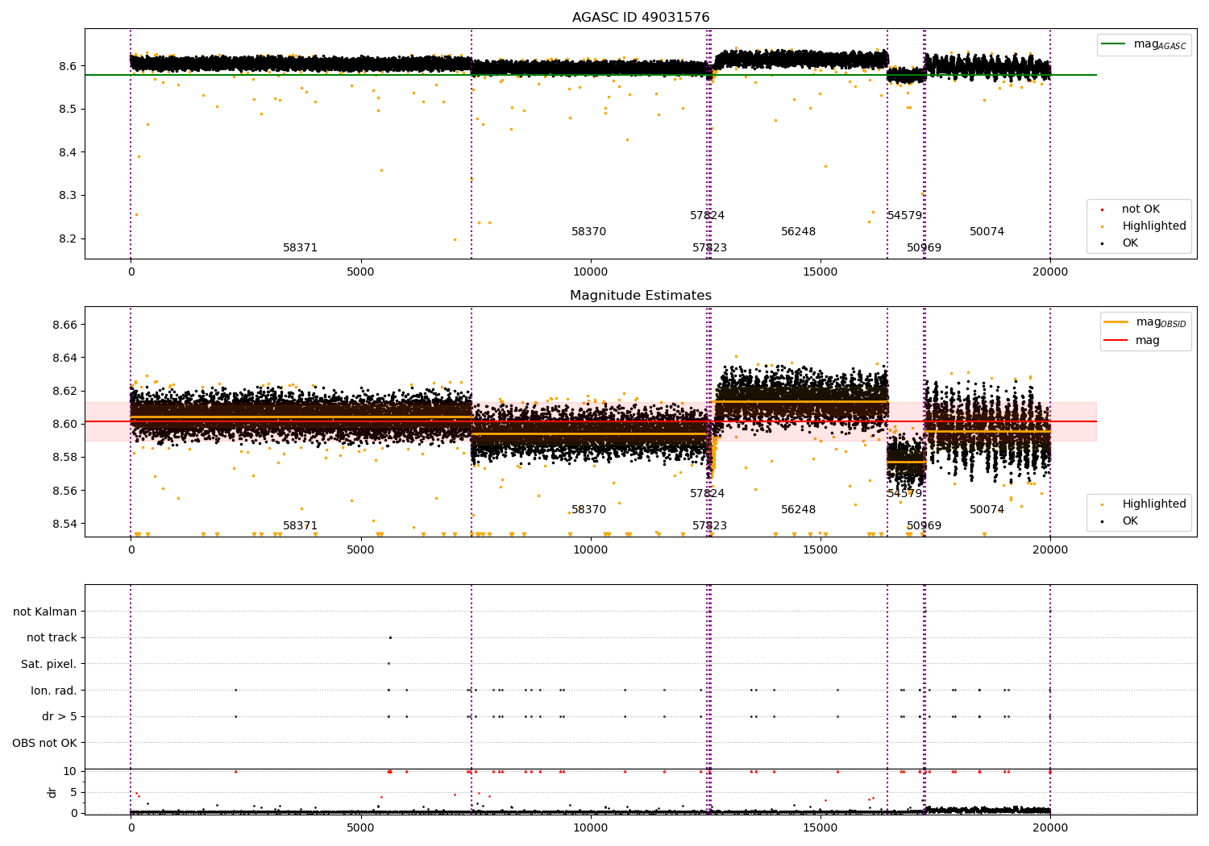Click the 8.66 y-axis tick label
Screen dimensions: 1209x846
tap(65, 325)
